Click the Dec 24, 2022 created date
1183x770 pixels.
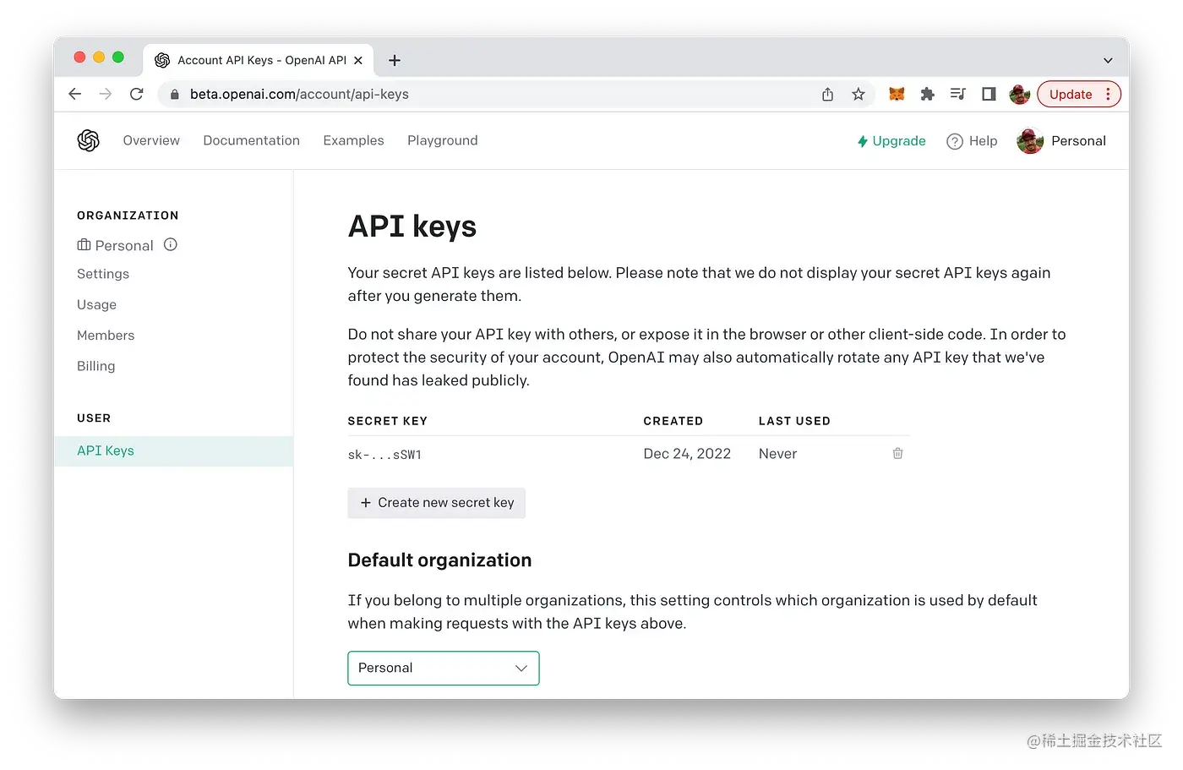(x=687, y=454)
